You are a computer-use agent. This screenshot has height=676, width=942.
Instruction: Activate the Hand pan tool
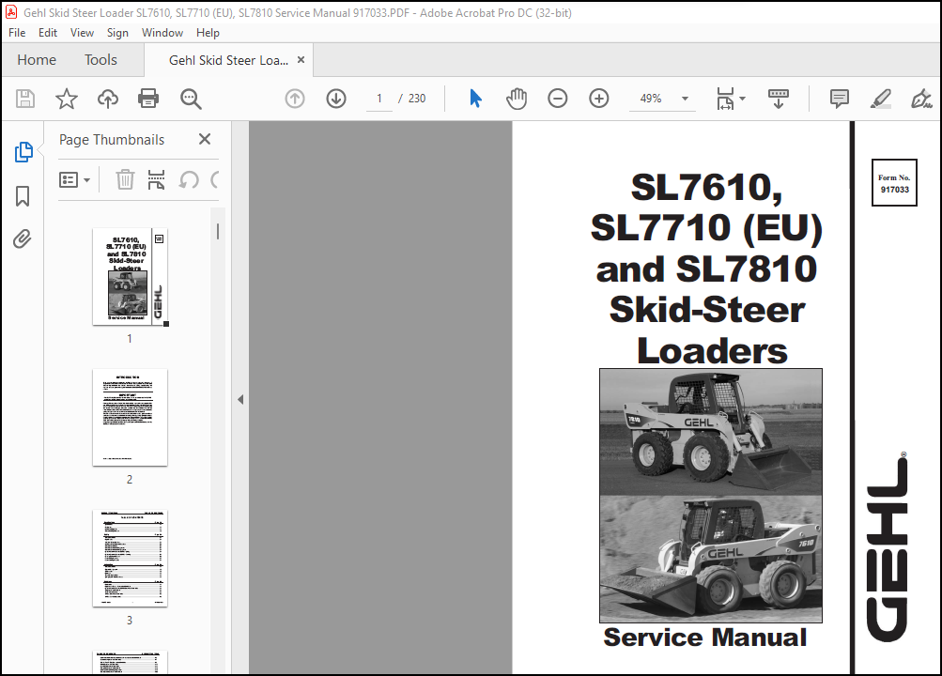pyautogui.click(x=516, y=99)
